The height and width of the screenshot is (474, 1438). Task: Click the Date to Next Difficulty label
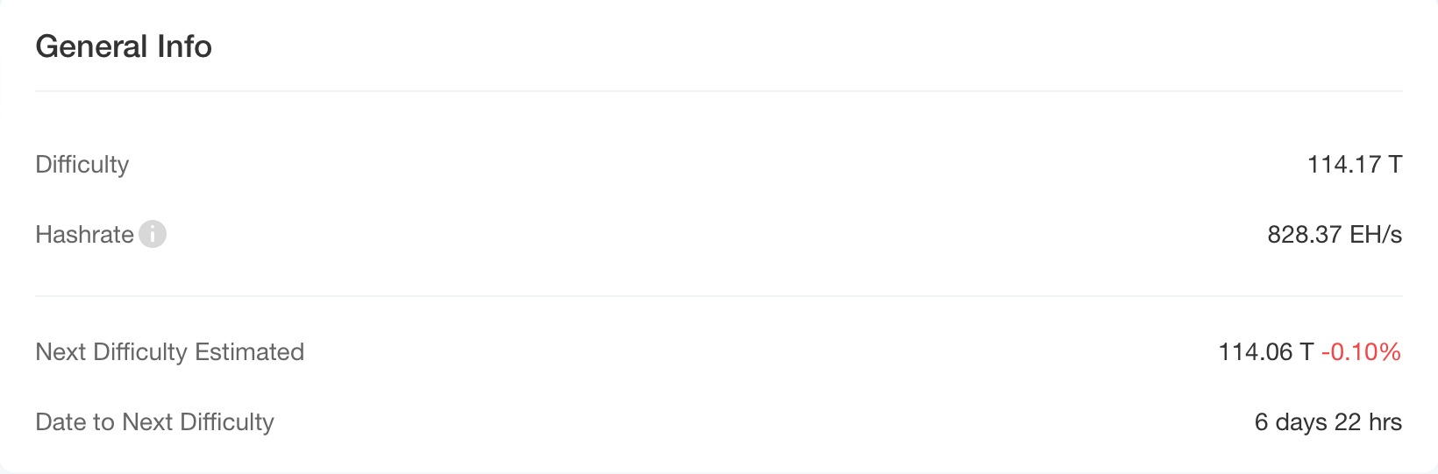[x=154, y=422]
